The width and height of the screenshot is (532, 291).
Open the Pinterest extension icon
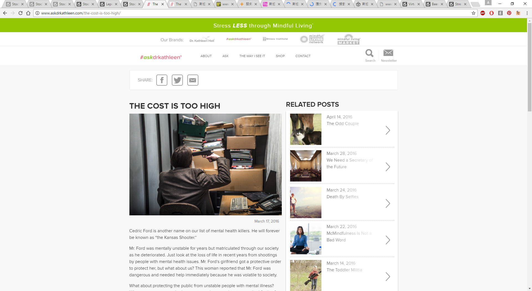(509, 13)
